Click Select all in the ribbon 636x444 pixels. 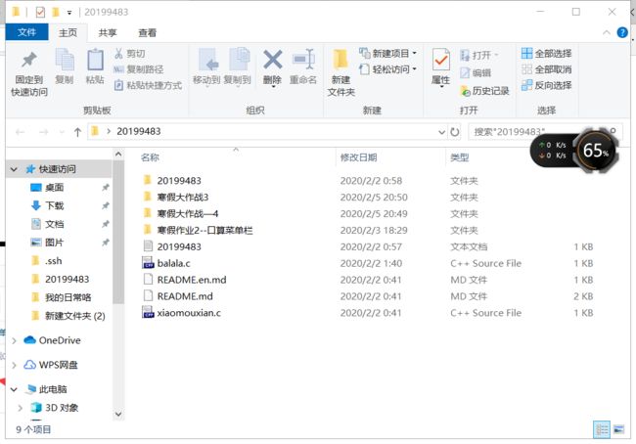point(546,53)
